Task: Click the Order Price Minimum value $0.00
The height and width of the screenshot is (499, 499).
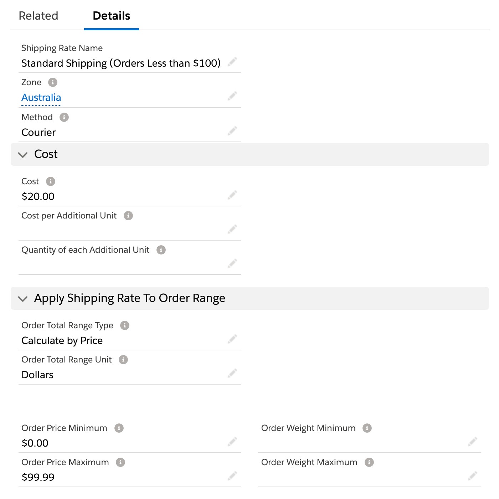Action: (x=35, y=443)
